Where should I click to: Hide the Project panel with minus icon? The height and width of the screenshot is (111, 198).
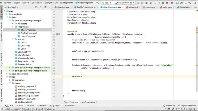49,7
